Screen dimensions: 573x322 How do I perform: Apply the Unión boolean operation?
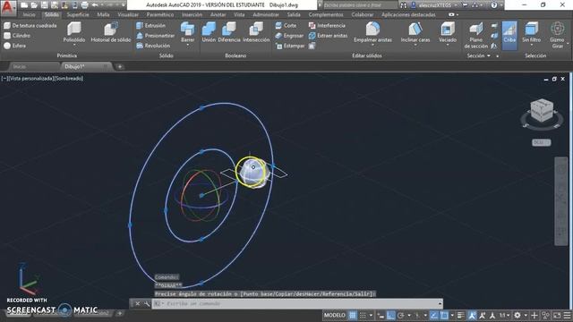click(x=209, y=32)
